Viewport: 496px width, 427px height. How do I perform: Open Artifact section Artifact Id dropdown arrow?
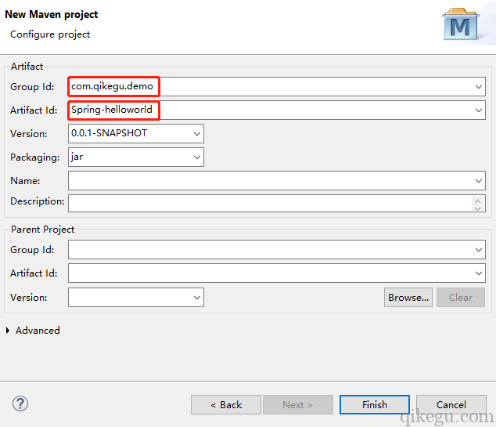click(478, 110)
